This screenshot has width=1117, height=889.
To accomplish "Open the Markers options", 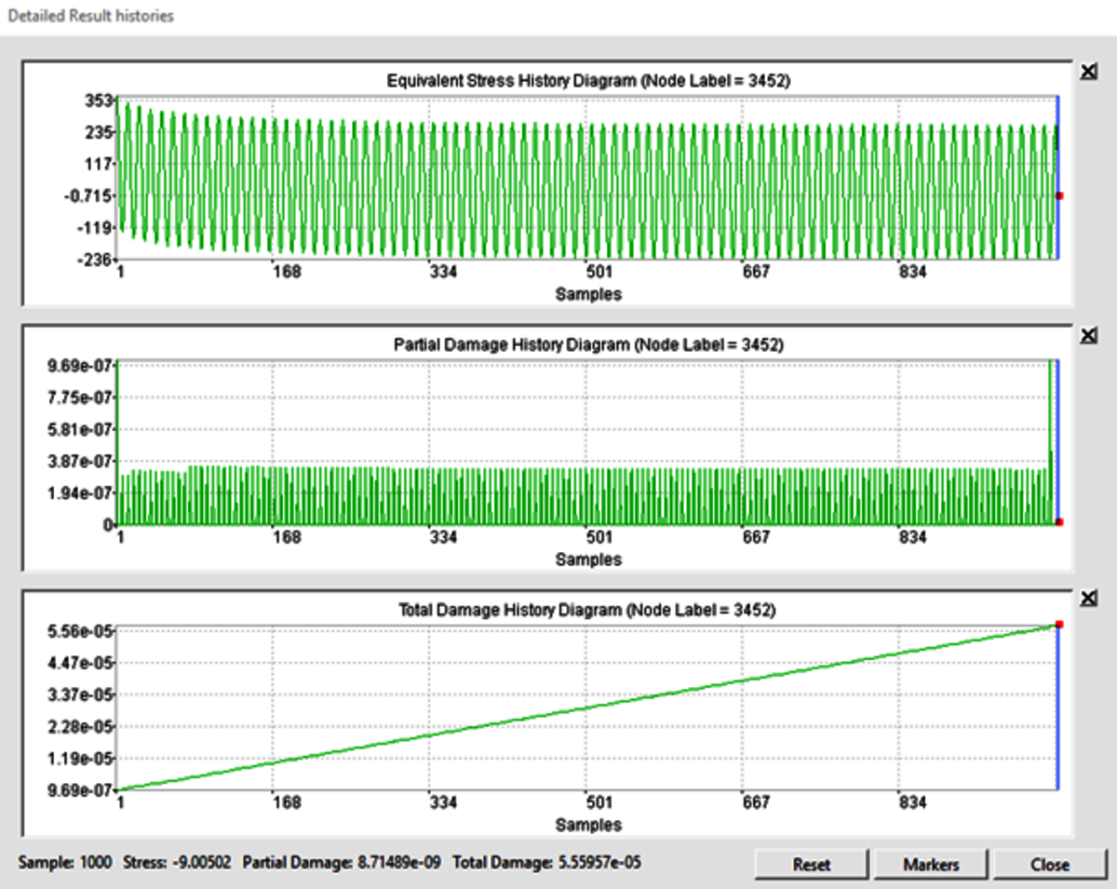I will tap(929, 864).
